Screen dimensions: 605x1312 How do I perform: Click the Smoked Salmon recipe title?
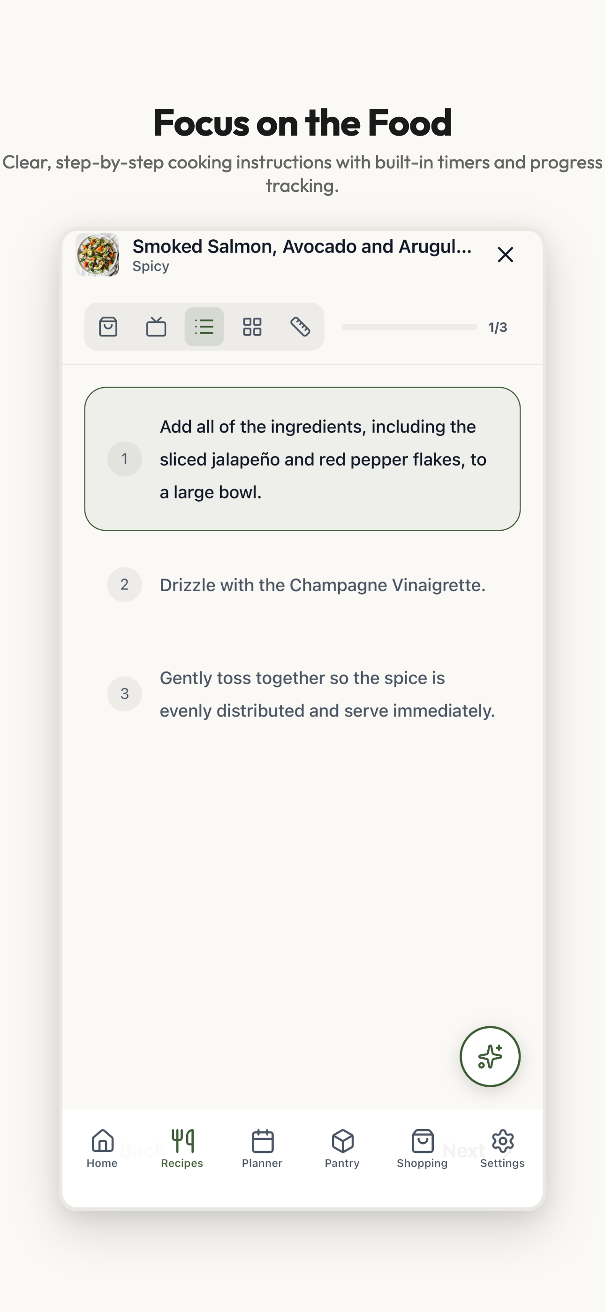coord(302,246)
